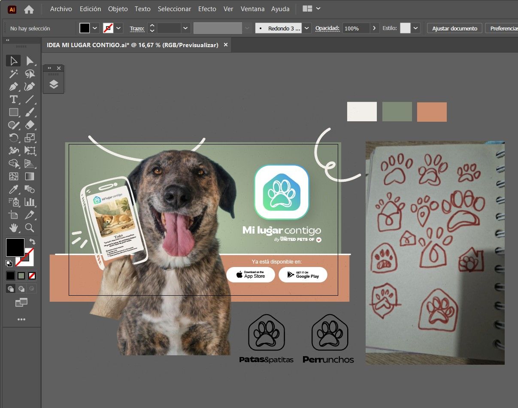518x408 pixels.
Task: Open the Ventana menu
Action: [252, 9]
